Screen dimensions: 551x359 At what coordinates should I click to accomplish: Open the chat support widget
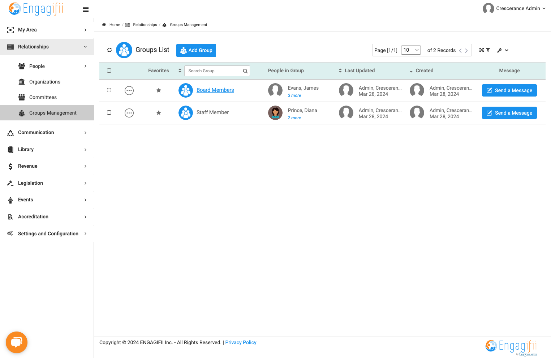coord(17,342)
